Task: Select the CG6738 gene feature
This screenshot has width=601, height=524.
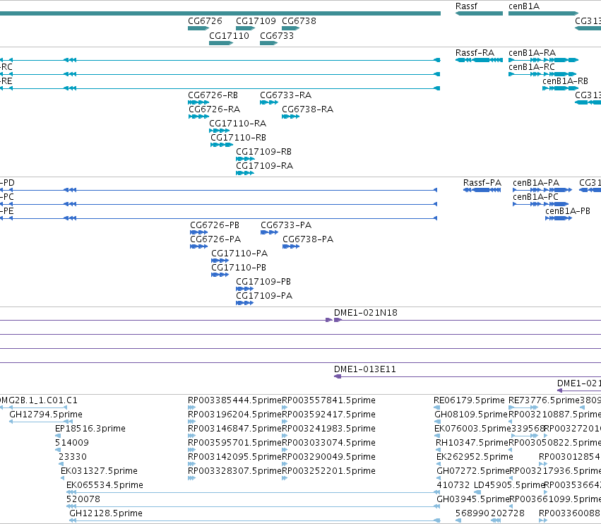Action: click(x=291, y=28)
